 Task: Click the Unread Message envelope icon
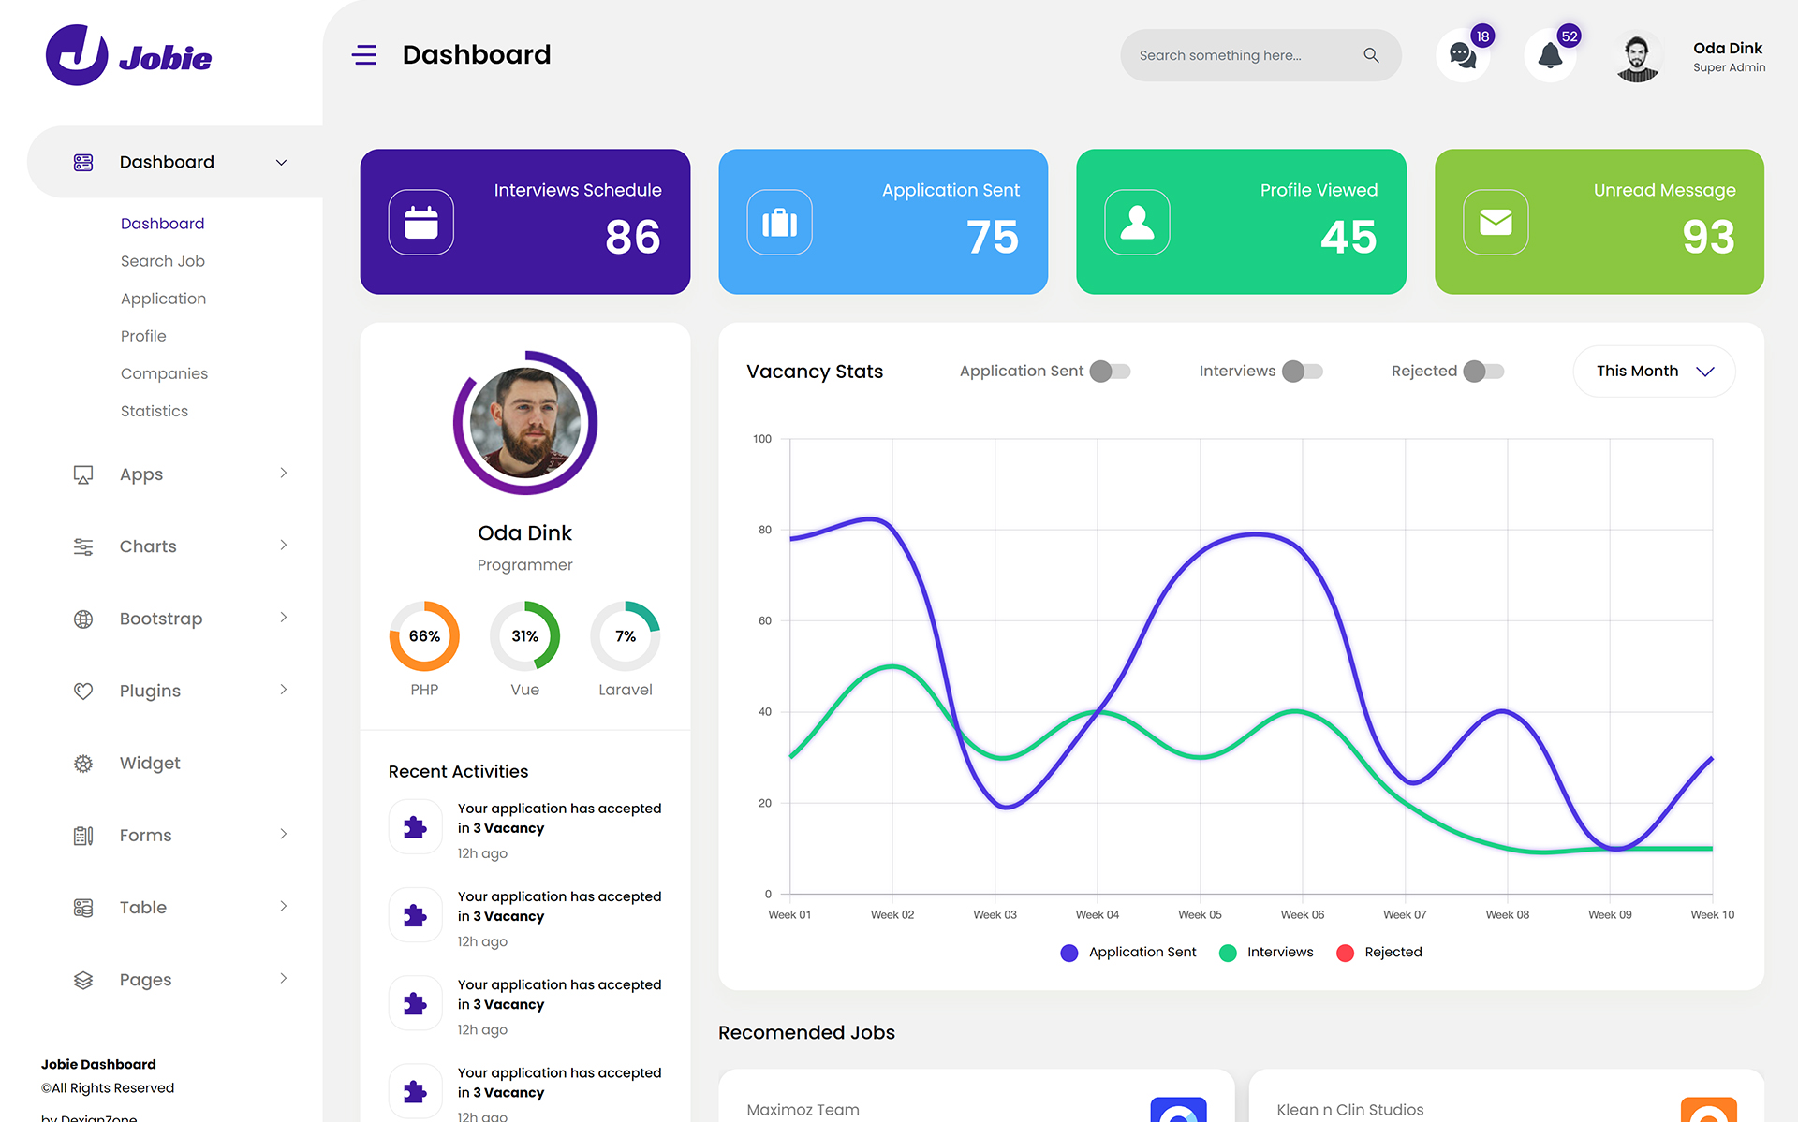(1496, 223)
